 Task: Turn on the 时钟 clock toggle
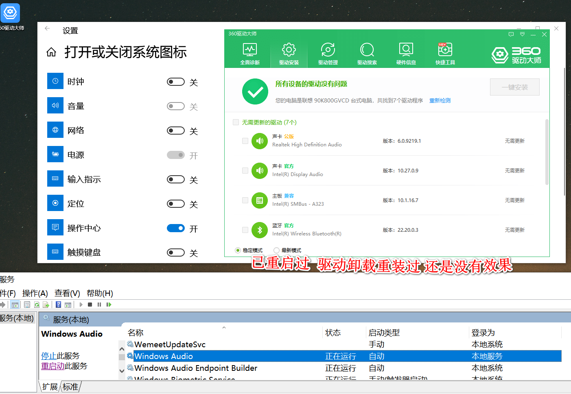(176, 82)
